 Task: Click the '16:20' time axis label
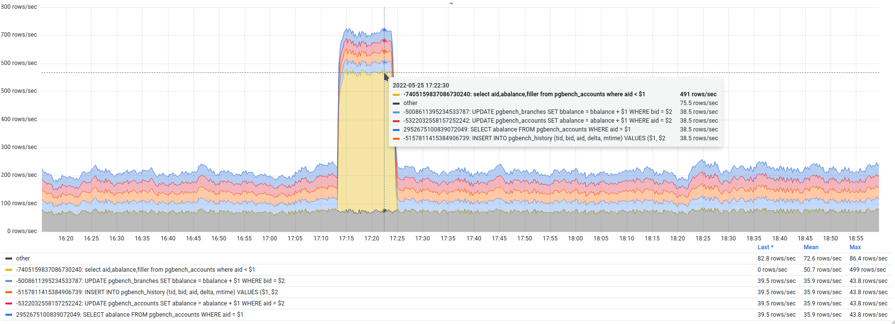[x=66, y=238]
